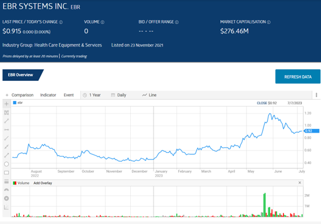Image resolution: width=321 pixels, height=224 pixels.
Task: Click the 2M volume axis label
Action: click(x=307, y=196)
